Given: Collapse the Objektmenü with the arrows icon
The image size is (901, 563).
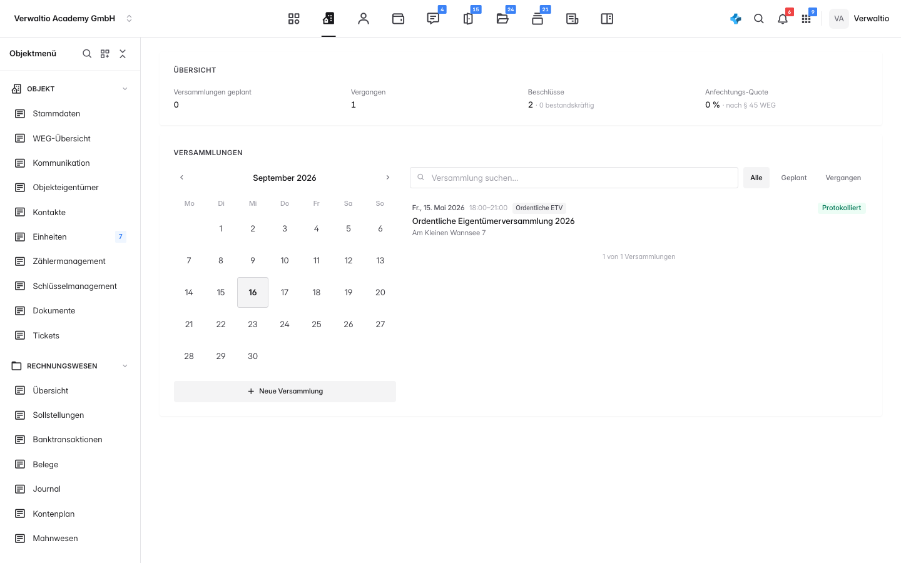Looking at the screenshot, I should 123,54.
